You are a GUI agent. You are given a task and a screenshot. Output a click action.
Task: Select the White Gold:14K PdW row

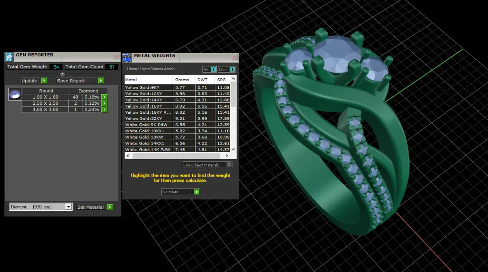[x=177, y=149]
